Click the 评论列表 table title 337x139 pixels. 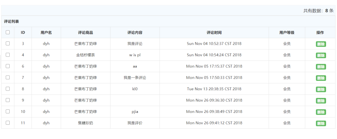pyautogui.click(x=12, y=21)
